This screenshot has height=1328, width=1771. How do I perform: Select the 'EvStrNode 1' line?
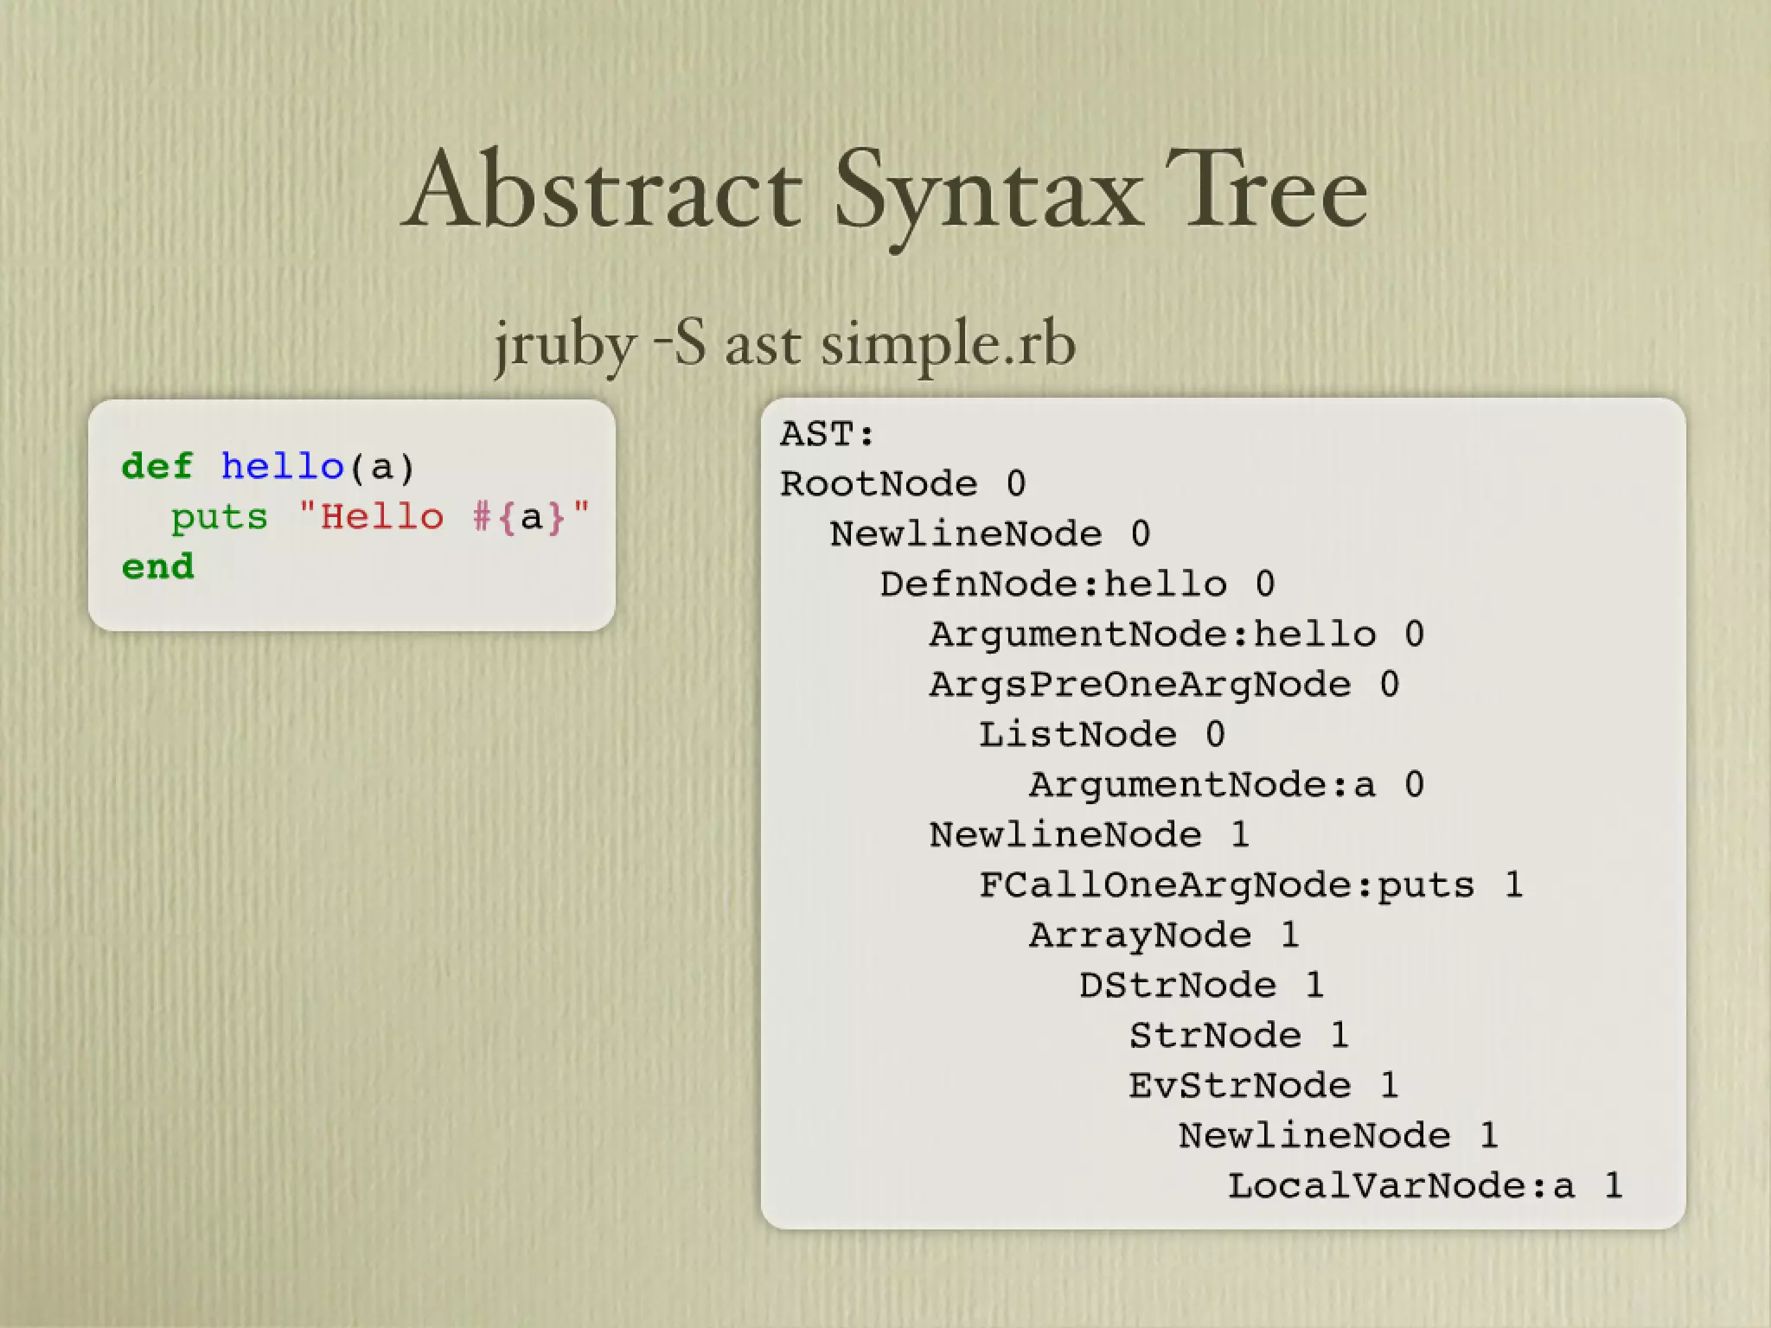(1263, 1086)
